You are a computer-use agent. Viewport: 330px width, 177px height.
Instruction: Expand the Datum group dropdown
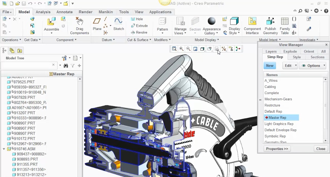(x=108, y=40)
